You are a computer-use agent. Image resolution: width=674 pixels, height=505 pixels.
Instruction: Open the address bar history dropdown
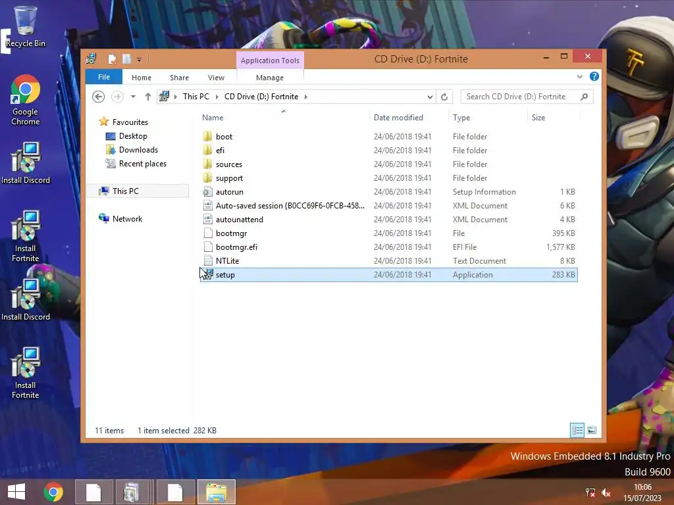click(430, 97)
